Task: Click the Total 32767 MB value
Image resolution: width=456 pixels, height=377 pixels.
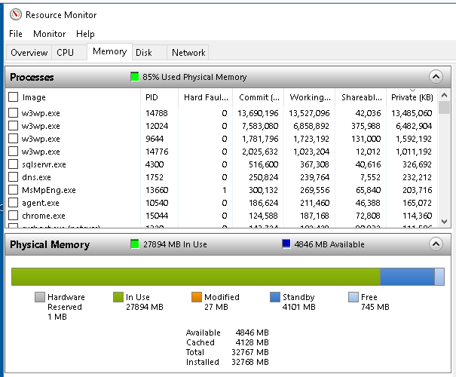Action: click(250, 352)
